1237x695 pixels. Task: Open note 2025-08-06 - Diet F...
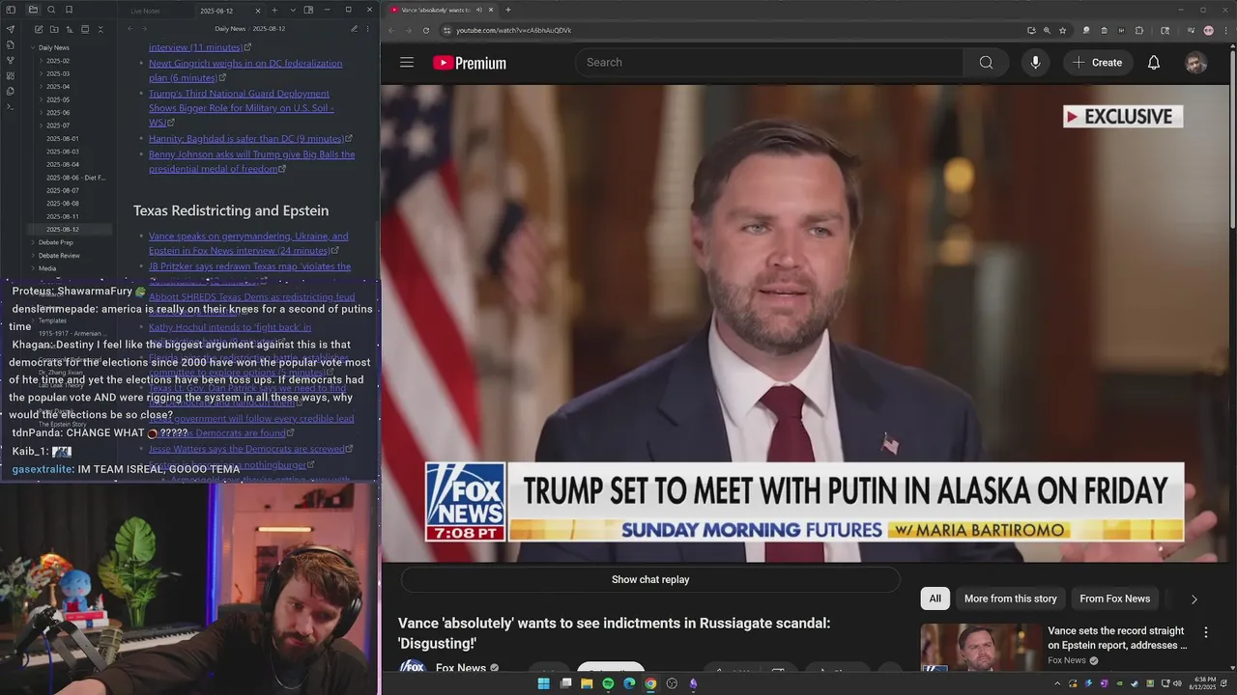(75, 178)
